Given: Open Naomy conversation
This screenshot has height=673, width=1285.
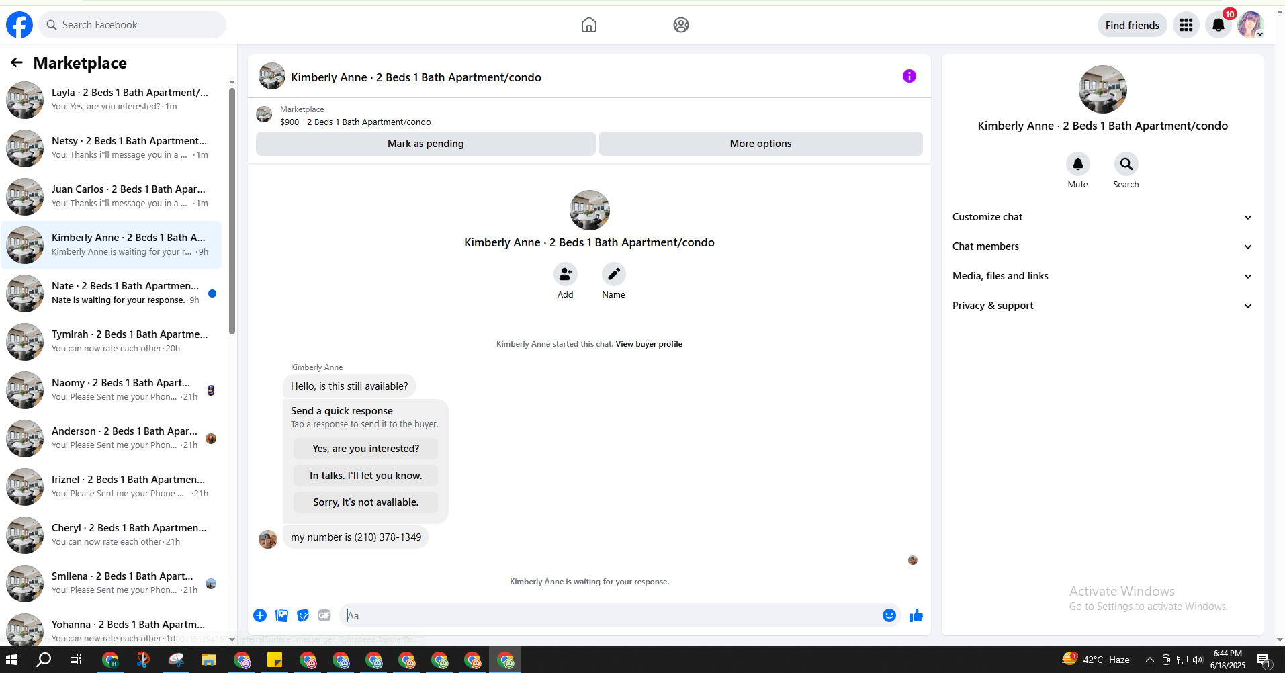Looking at the screenshot, I should click(112, 390).
